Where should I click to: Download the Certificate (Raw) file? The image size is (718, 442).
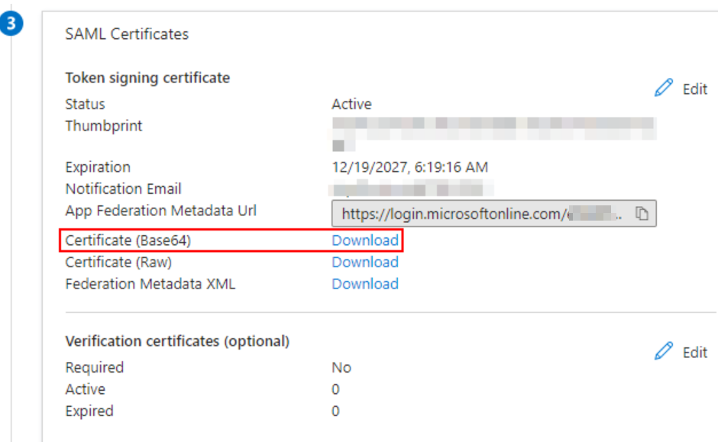(365, 262)
